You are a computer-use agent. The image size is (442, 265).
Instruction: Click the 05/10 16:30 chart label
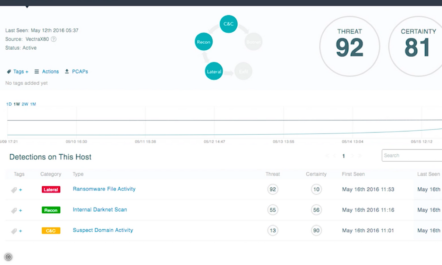point(77,141)
